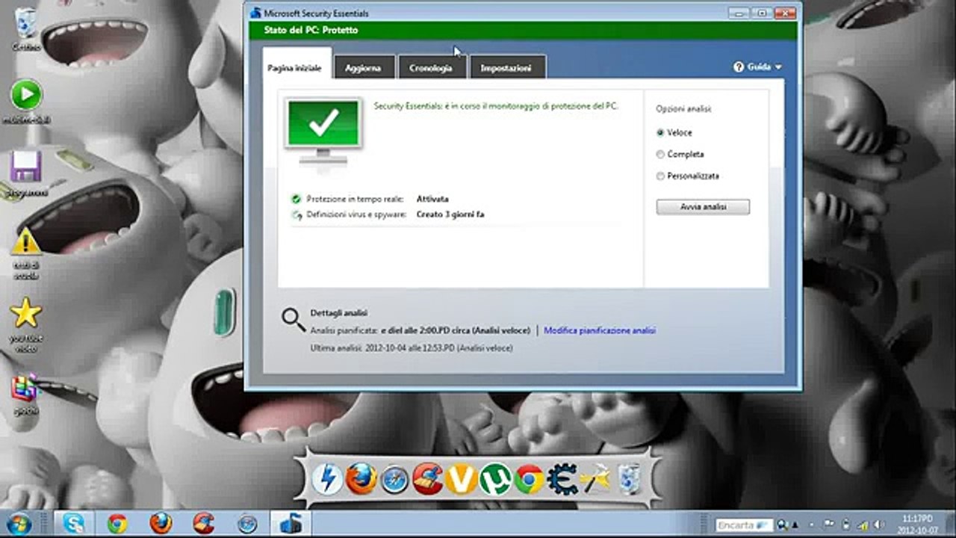This screenshot has width=956, height=538.
Task: Click Modifica pianificazione analisi link
Action: [600, 330]
